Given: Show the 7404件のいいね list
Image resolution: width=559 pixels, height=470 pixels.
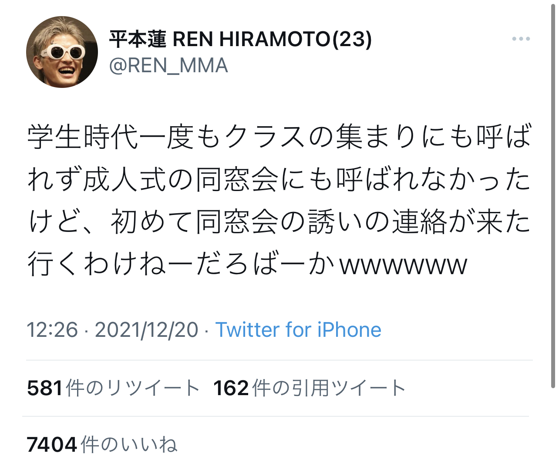Looking at the screenshot, I should pyautogui.click(x=102, y=444).
